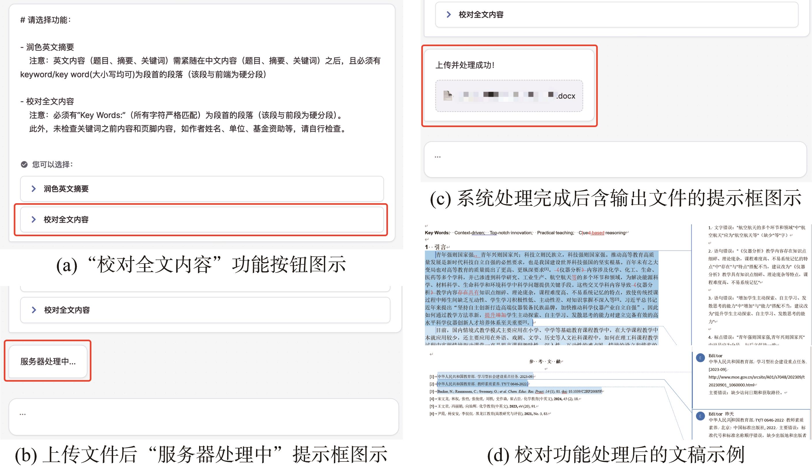Click the input field below the upload success box
This screenshot has height=467, width=812.
[x=615, y=159]
